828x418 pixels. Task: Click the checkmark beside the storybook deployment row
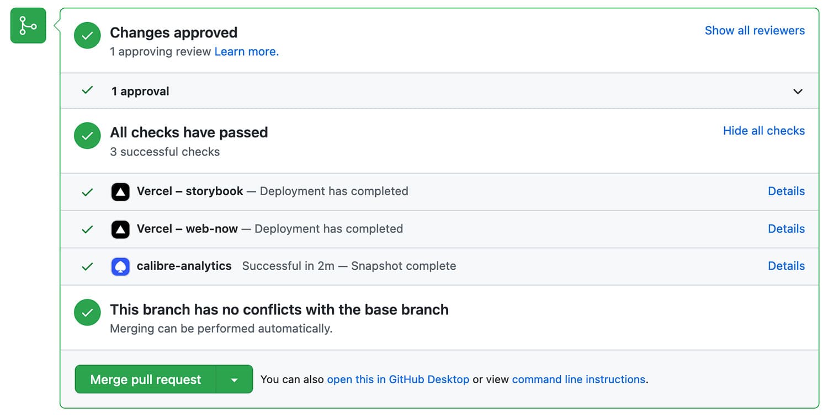[87, 191]
